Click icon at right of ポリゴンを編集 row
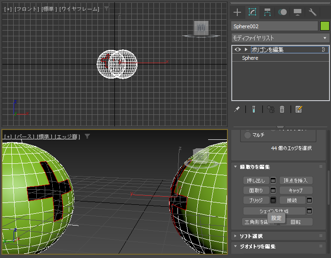This screenshot has height=258, width=331. point(323,49)
